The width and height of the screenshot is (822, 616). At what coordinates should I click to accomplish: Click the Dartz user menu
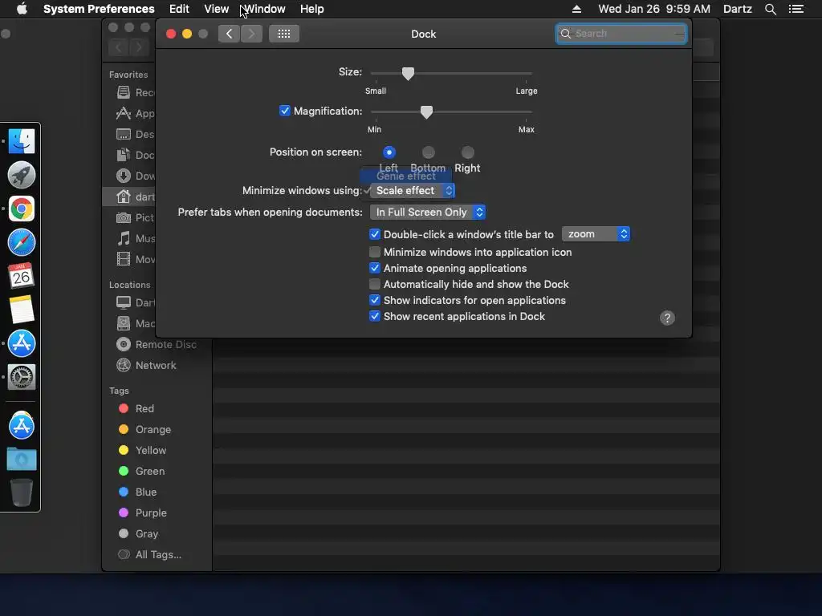(737, 9)
